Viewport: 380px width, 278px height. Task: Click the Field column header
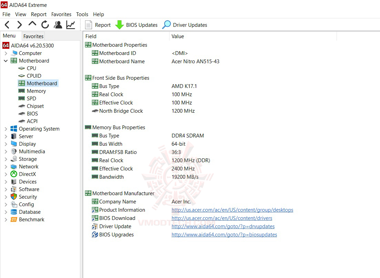(126, 36)
